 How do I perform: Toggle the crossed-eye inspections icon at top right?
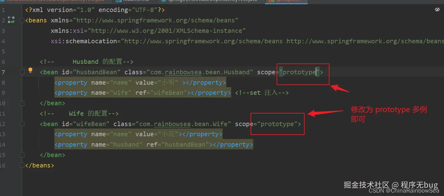point(437,10)
